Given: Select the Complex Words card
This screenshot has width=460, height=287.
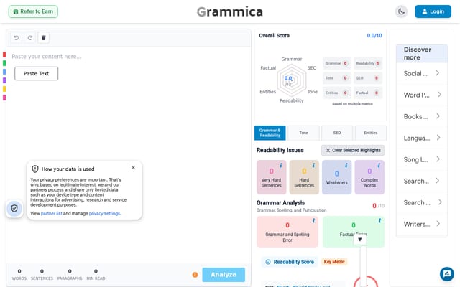Looking at the screenshot, I should point(369,177).
